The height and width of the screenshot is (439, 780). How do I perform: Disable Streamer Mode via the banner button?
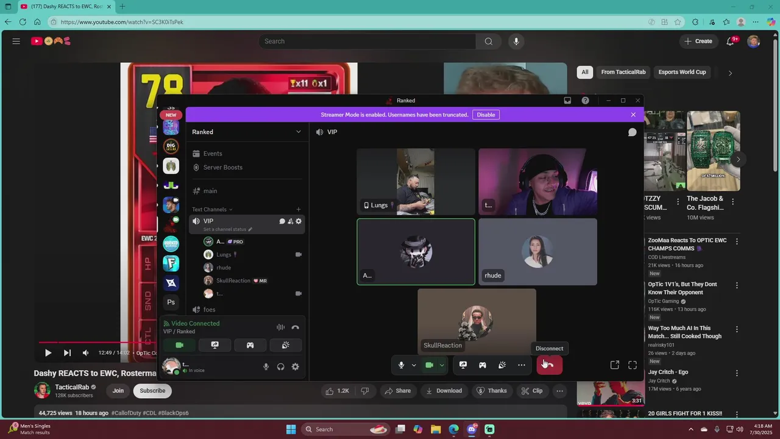click(x=486, y=115)
